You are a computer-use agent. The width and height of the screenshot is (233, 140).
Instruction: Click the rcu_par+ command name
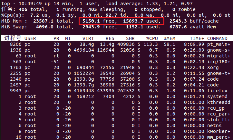(x=219, y=114)
